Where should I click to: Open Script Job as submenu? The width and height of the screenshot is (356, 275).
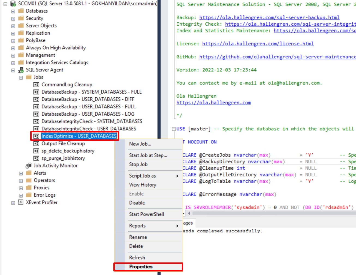149,176
